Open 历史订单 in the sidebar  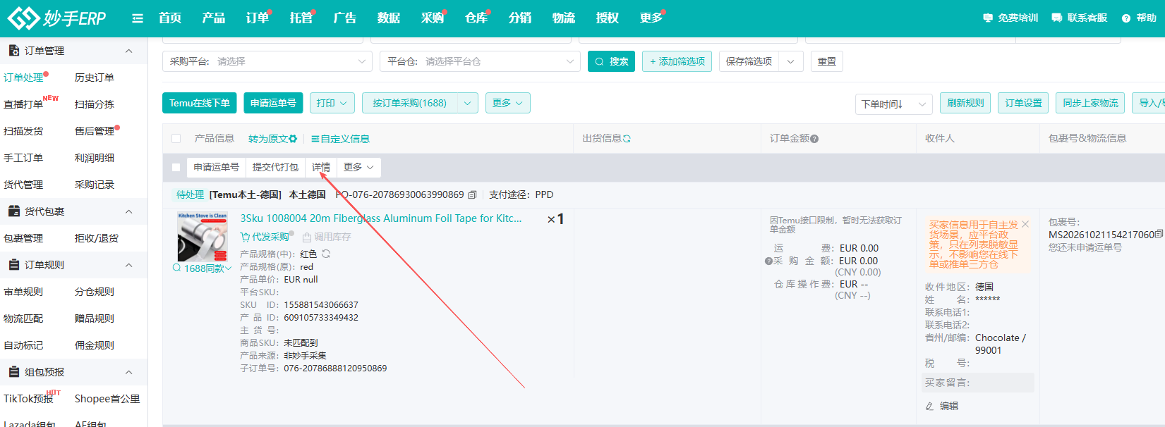click(x=95, y=78)
